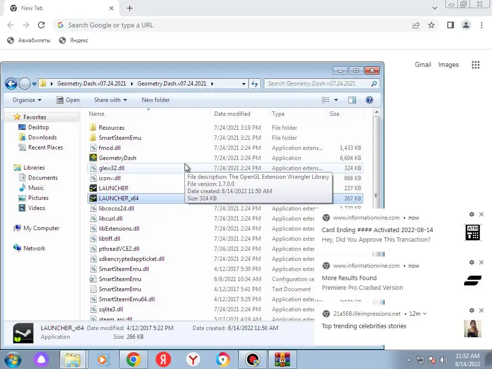Click the Chrome reload button
The image size is (492, 369).
click(41, 25)
